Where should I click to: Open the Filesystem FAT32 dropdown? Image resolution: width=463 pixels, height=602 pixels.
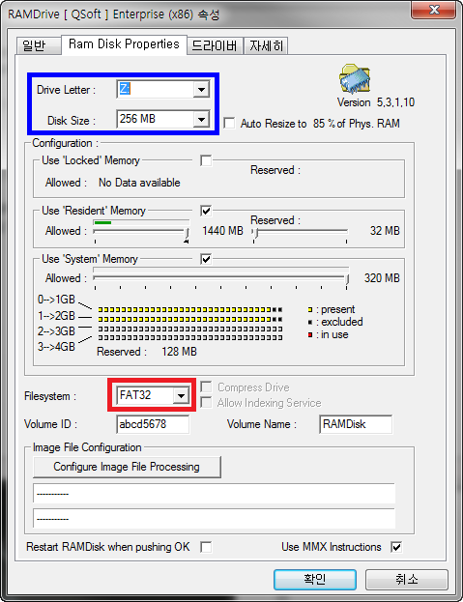pyautogui.click(x=181, y=395)
